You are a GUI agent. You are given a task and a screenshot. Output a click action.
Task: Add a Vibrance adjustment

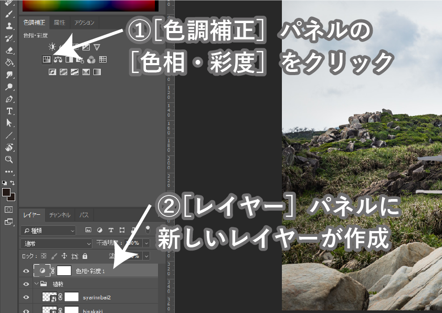(97, 47)
